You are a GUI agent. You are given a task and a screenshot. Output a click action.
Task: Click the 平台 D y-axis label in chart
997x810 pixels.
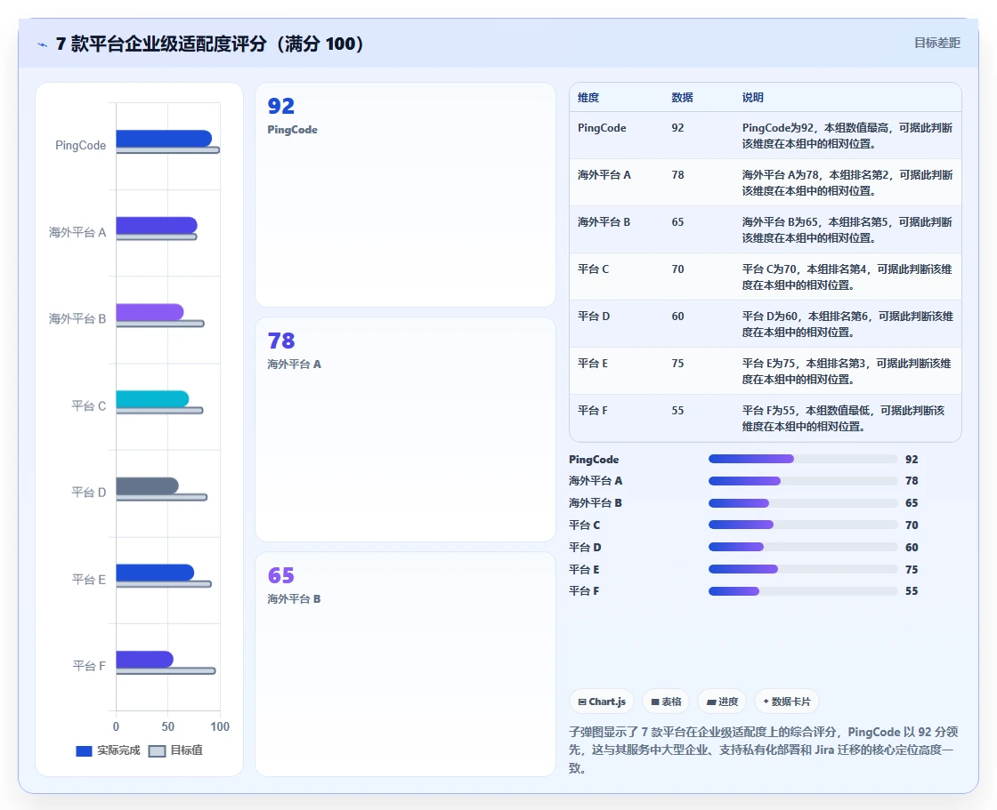point(88,493)
